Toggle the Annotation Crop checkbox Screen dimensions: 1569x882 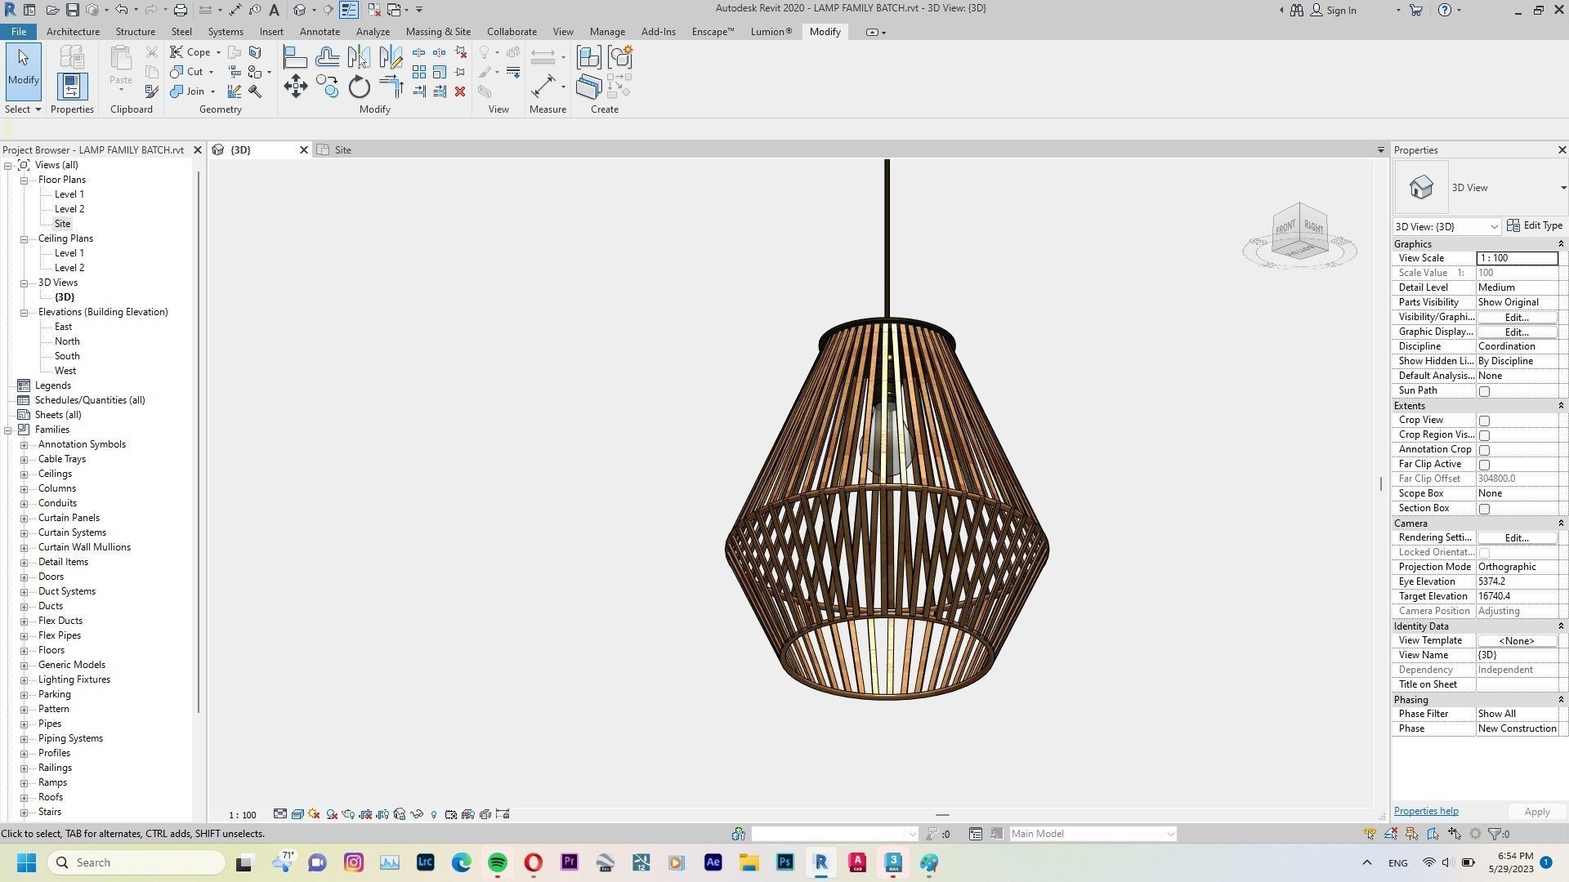tap(1484, 450)
